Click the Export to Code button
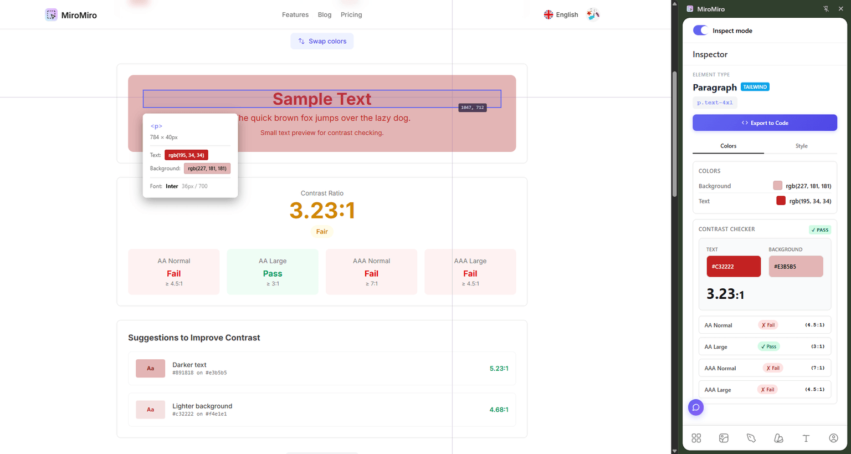This screenshot has height=454, width=851. pos(765,123)
